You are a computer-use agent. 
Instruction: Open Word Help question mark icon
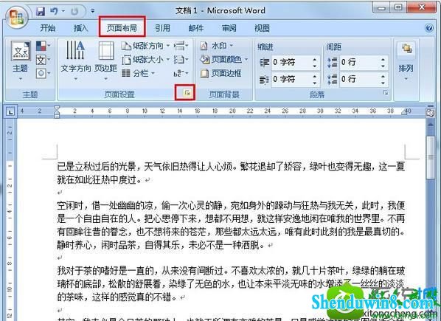point(429,28)
